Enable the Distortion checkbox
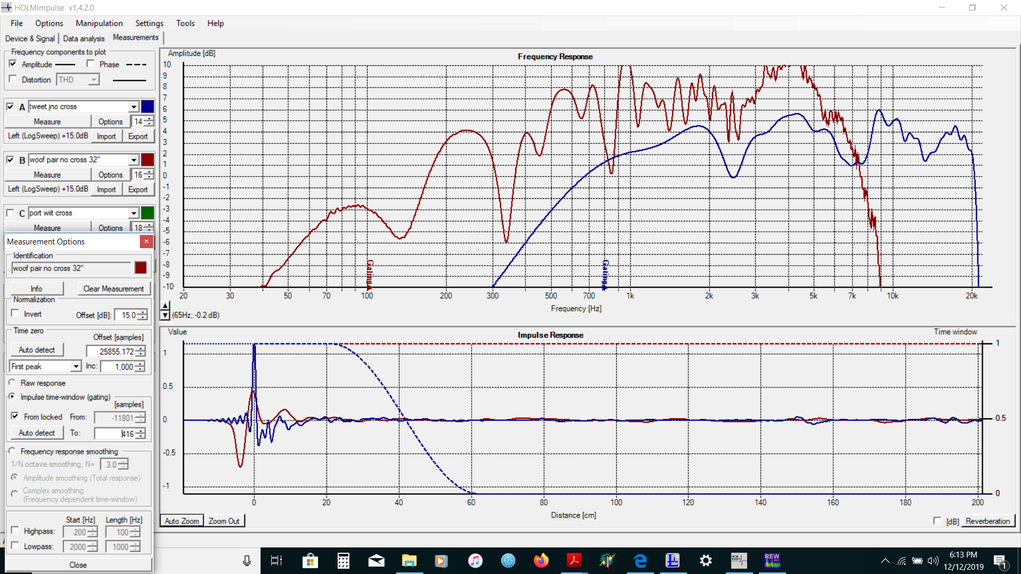Image resolution: width=1021 pixels, height=574 pixels. point(13,79)
